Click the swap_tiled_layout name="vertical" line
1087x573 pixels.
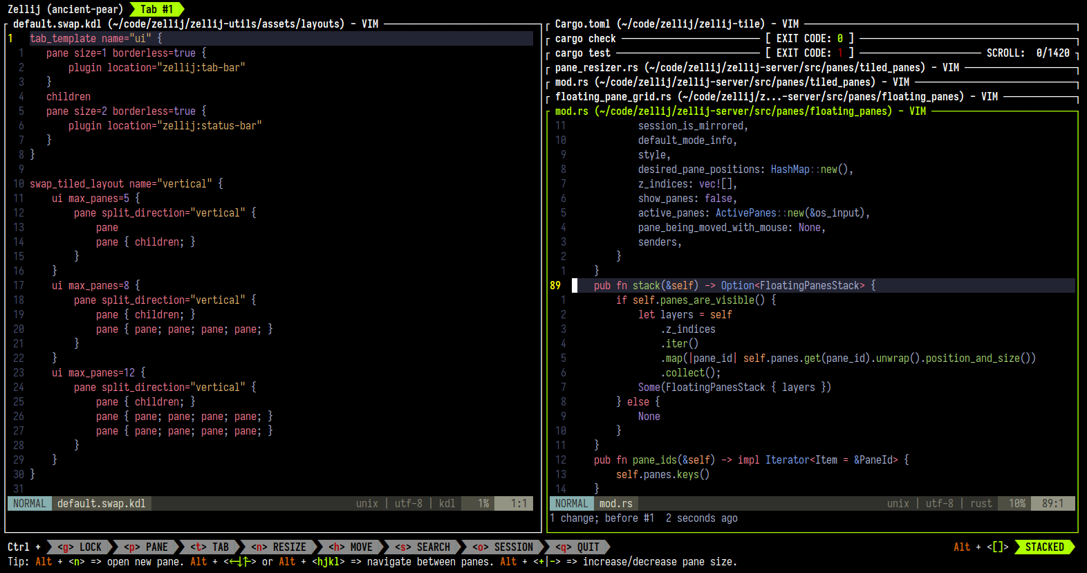pos(127,183)
